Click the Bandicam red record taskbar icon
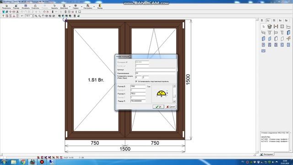 click(x=42, y=162)
